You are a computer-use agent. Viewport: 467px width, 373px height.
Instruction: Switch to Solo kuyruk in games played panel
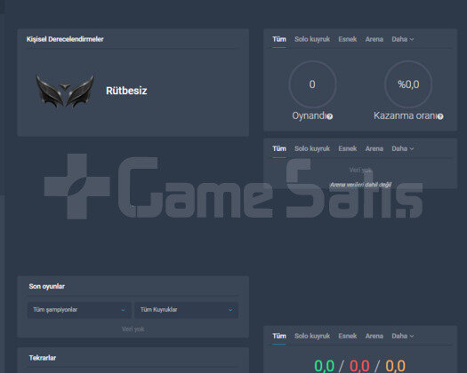click(312, 39)
